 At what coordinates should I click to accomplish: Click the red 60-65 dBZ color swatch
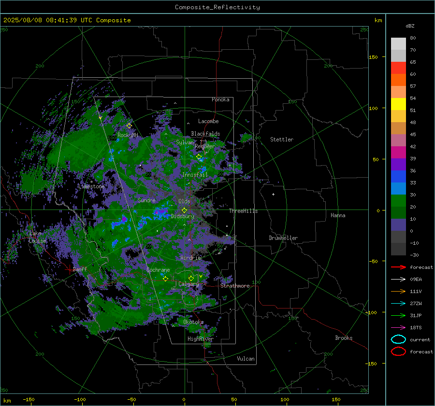point(398,68)
